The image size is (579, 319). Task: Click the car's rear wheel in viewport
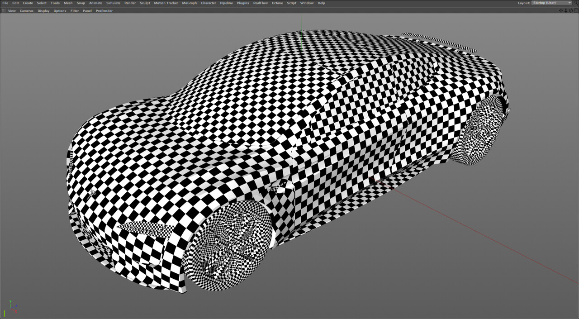pos(479,130)
